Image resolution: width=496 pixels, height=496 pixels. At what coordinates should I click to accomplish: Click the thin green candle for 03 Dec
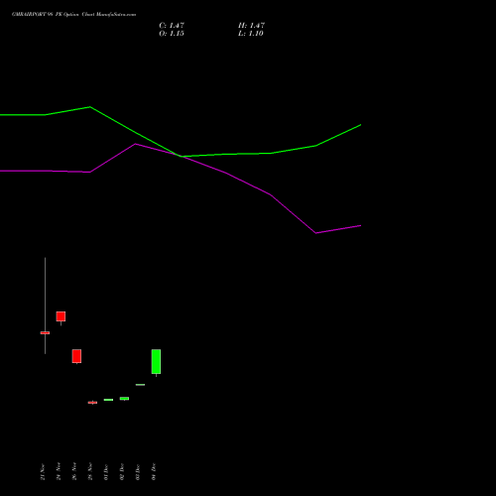[140, 385]
